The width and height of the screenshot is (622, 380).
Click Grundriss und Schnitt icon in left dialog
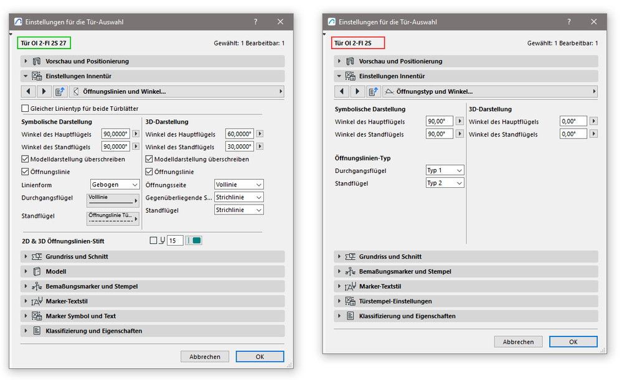click(37, 257)
